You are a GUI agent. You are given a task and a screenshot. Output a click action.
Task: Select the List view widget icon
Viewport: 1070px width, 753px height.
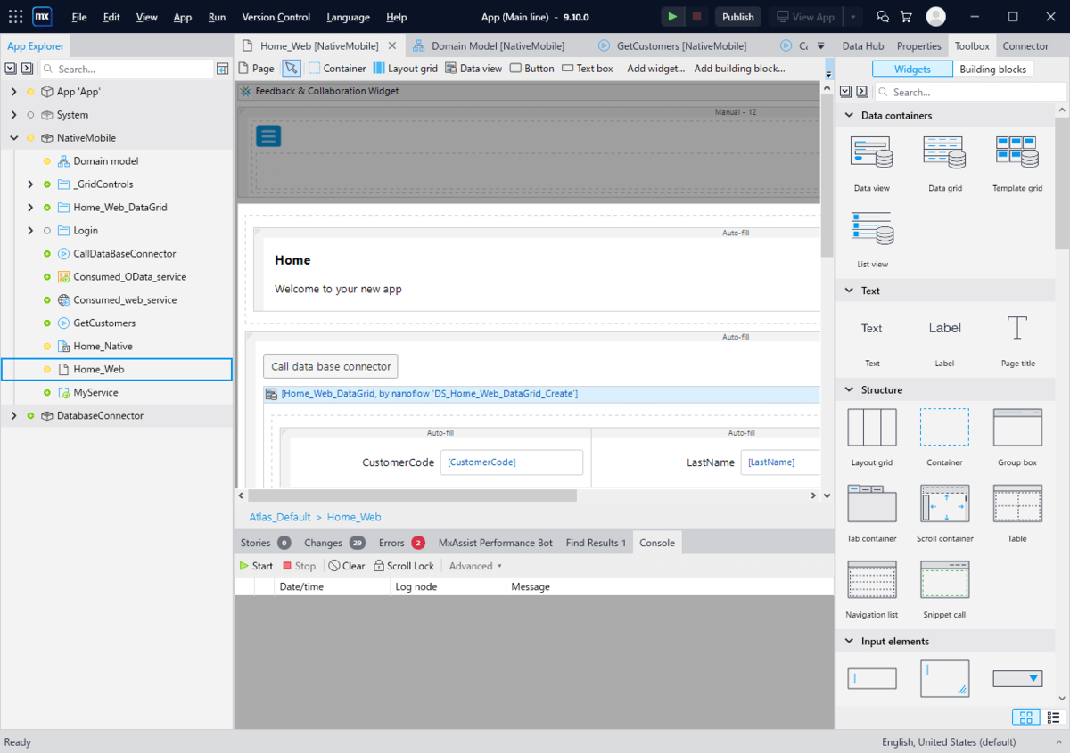click(x=871, y=237)
